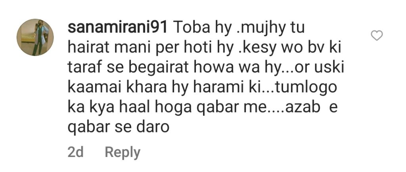Image resolution: width=406 pixels, height=172 pixels.
Task: Click the word "azab" in the comment
Action: click(x=303, y=107)
